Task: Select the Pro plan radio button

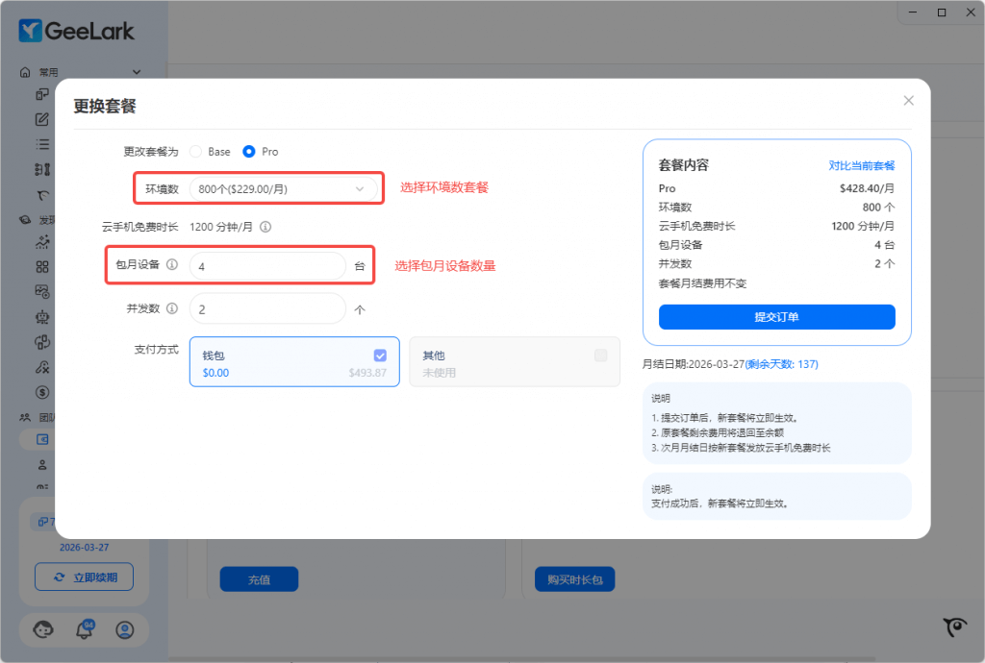Action: 249,152
